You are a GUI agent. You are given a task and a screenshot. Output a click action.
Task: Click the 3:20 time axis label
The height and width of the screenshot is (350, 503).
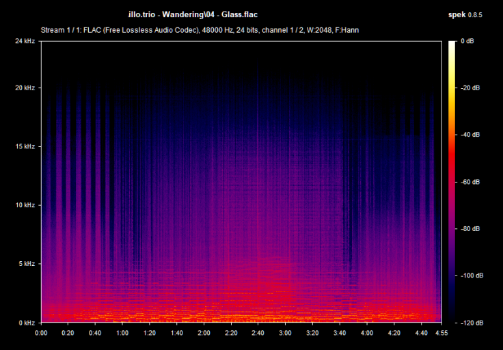coord(312,333)
